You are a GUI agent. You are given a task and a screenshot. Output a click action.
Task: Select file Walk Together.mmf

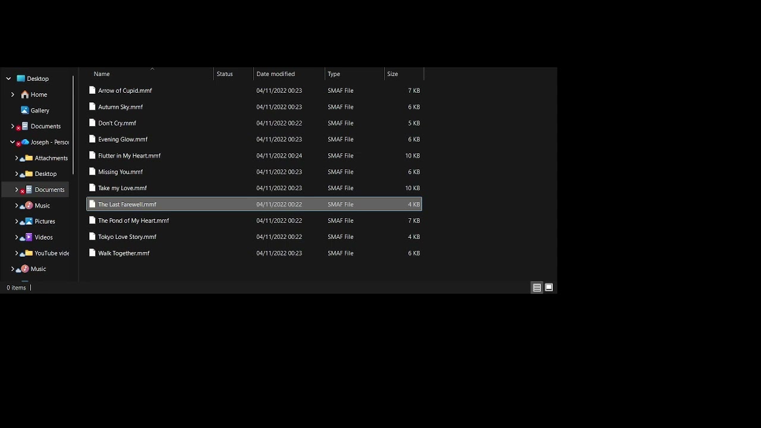tap(124, 253)
